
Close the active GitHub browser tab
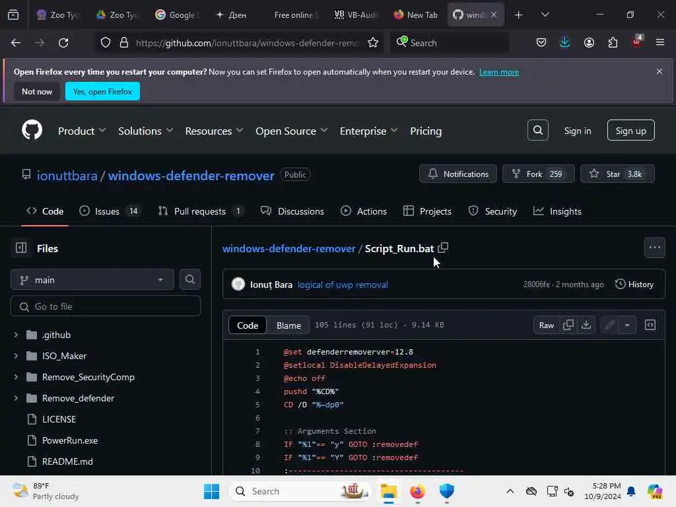494,15
